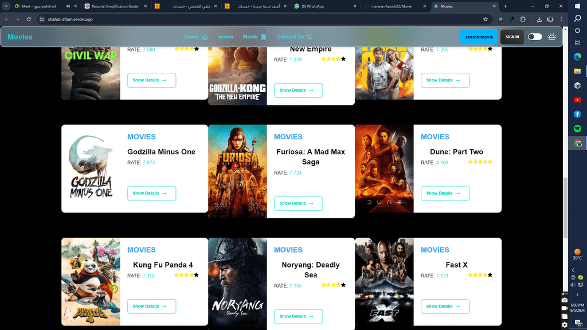The image size is (587, 330).
Task: Open a new browser tab with plus icon
Action: (505, 6)
